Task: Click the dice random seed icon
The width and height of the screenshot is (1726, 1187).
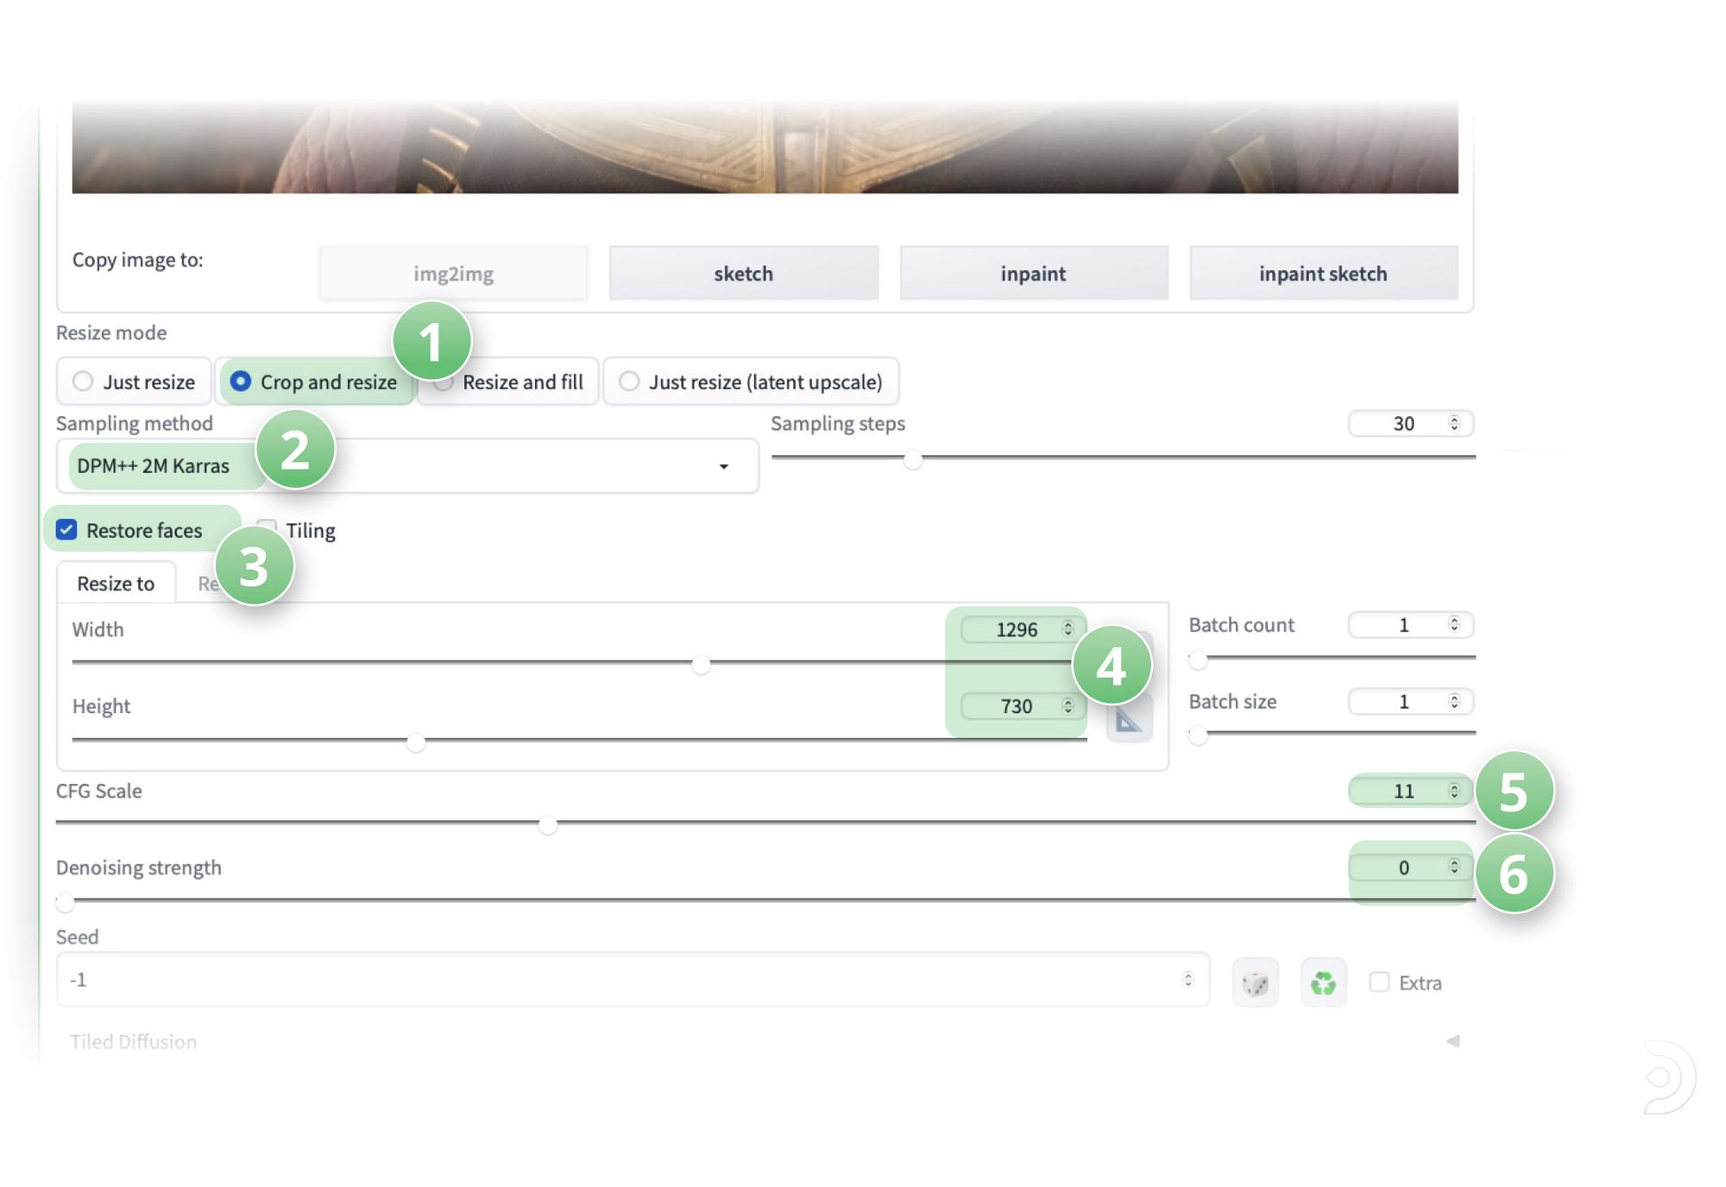Action: point(1255,982)
